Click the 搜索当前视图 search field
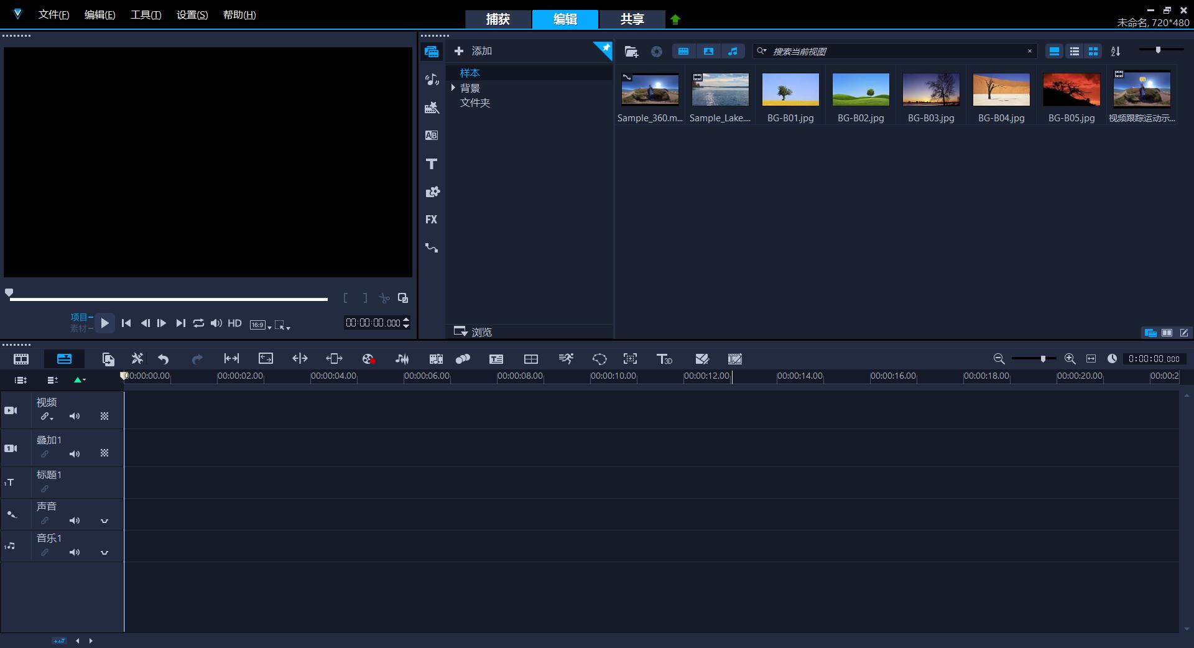 click(895, 51)
